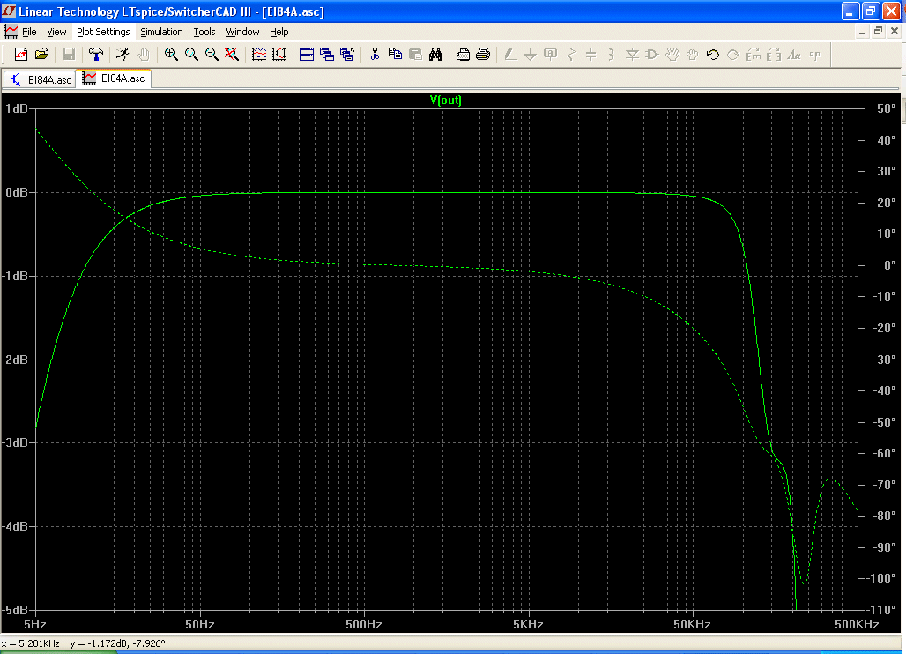Select the Capacitor component tool
Viewport: 906px width, 654px height.
coord(590,55)
